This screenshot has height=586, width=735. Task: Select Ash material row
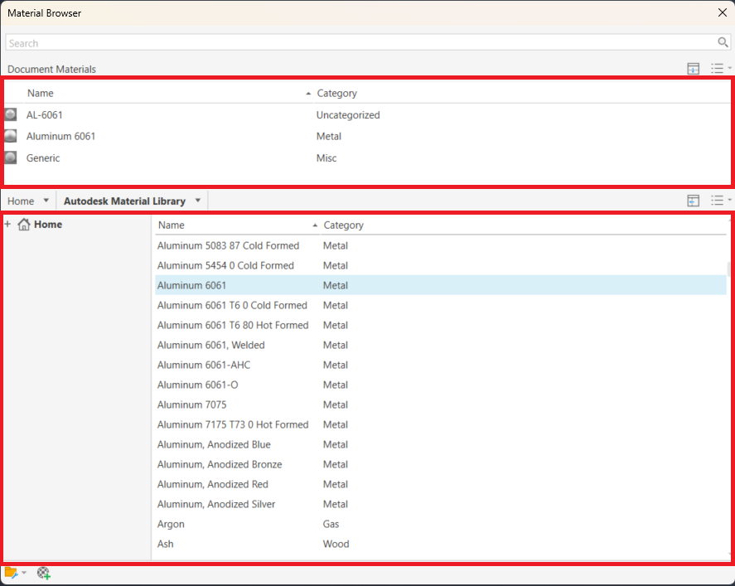tap(441, 544)
